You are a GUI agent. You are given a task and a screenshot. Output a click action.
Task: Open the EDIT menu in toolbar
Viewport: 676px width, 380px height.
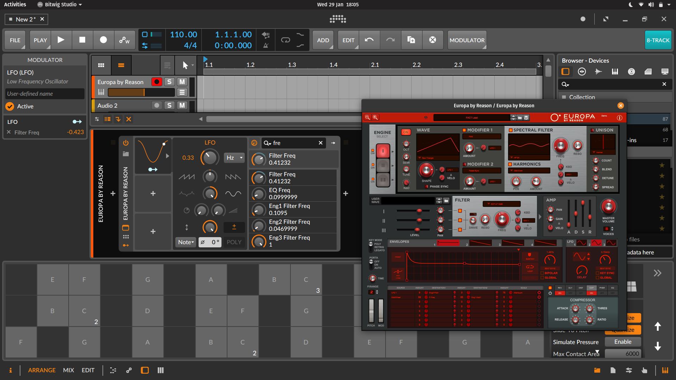point(348,40)
